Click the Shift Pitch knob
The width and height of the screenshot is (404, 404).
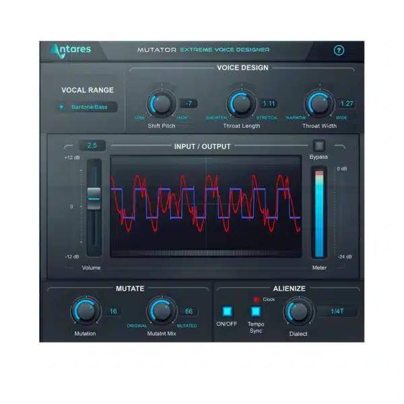[162, 104]
